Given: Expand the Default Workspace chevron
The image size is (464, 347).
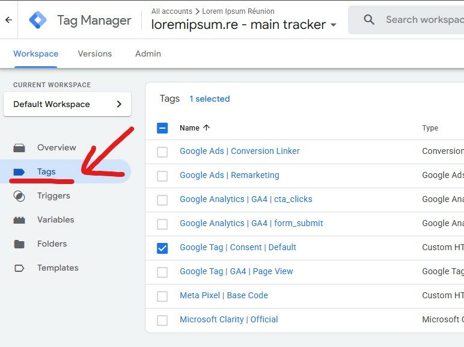Looking at the screenshot, I should [x=119, y=104].
